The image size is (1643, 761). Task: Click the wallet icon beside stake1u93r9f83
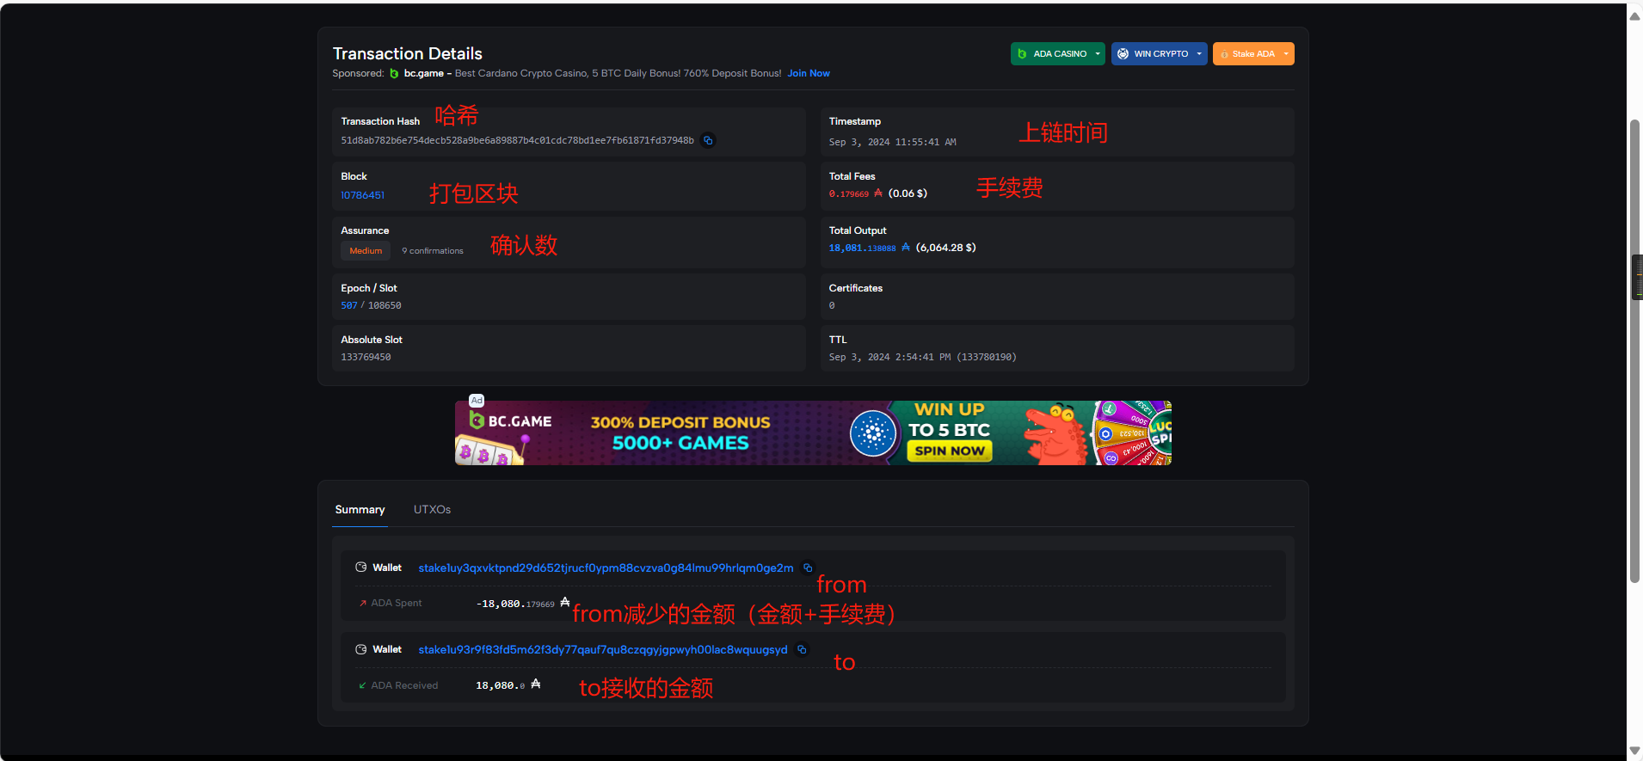361,649
